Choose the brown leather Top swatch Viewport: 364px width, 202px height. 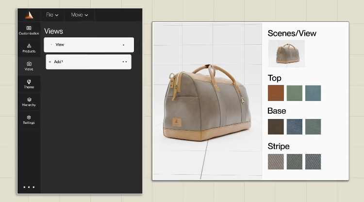click(x=276, y=93)
